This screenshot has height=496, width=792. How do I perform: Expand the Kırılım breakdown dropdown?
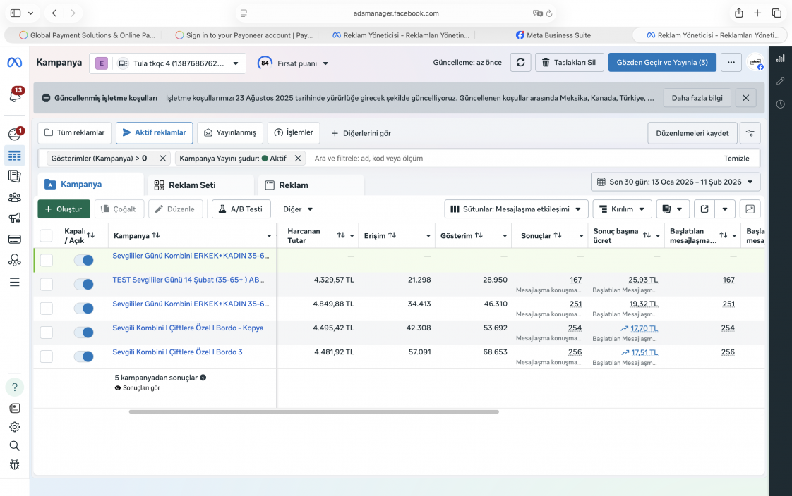pyautogui.click(x=622, y=209)
